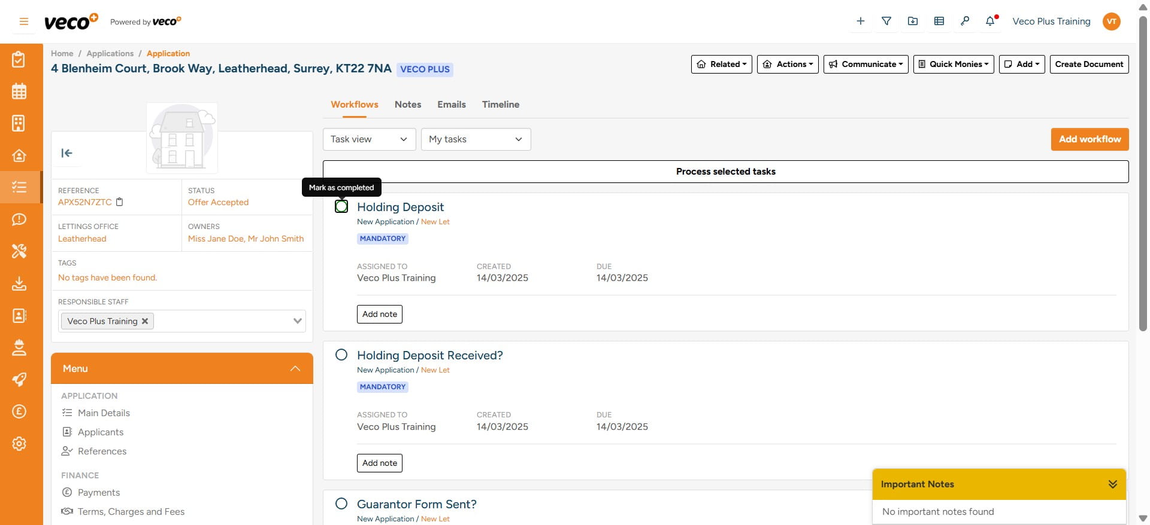Open the Task view dropdown
The image size is (1150, 525).
click(370, 139)
